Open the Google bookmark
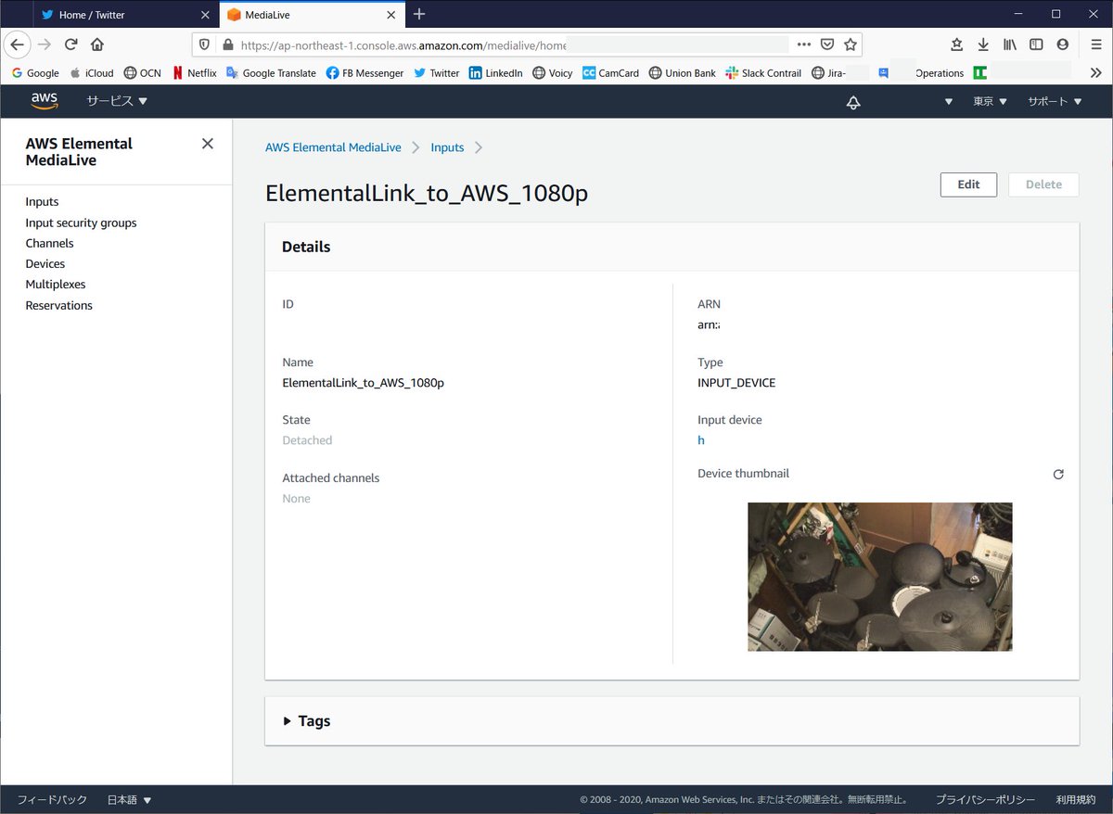1113x814 pixels. (x=35, y=73)
